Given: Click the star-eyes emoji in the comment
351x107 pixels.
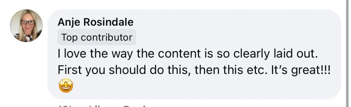Looking at the screenshot, I should pos(66,85).
